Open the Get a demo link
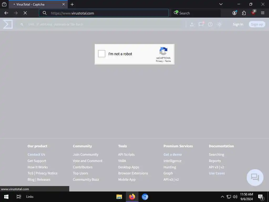Screen dimensions: 269x202 (173, 154)
